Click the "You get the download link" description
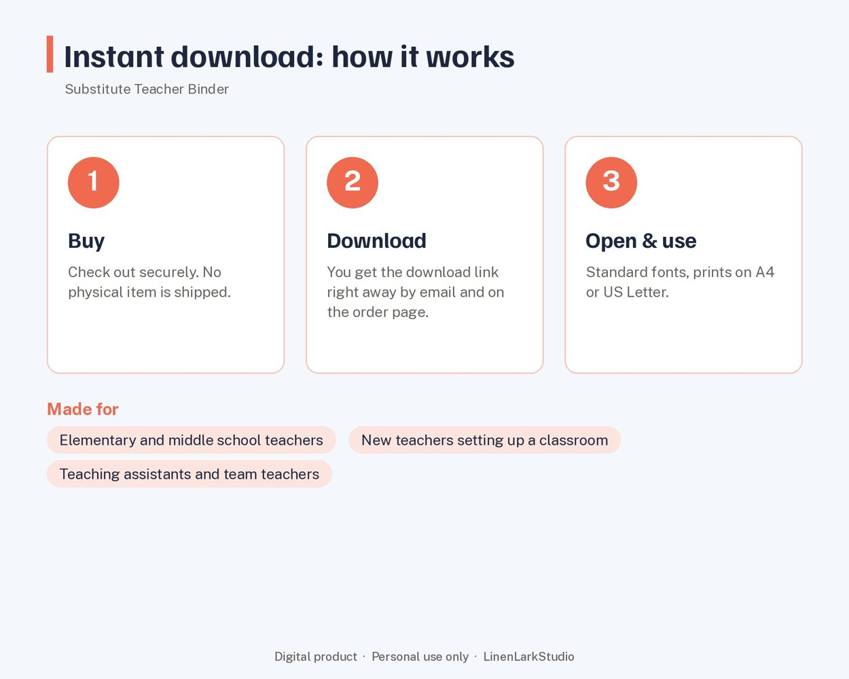This screenshot has height=679, width=849. 416,292
